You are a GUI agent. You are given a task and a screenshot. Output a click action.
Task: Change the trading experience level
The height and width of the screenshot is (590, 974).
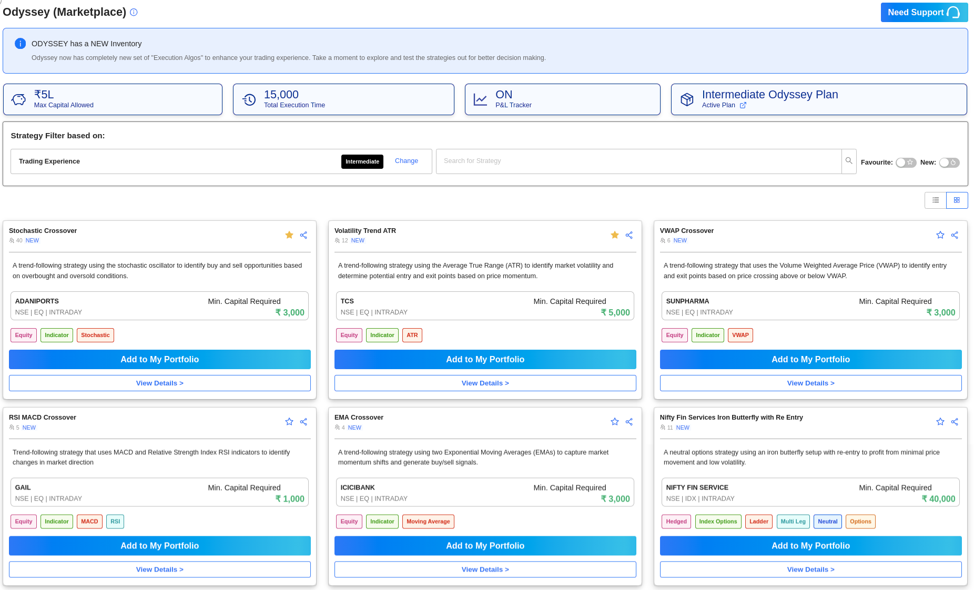tap(407, 161)
